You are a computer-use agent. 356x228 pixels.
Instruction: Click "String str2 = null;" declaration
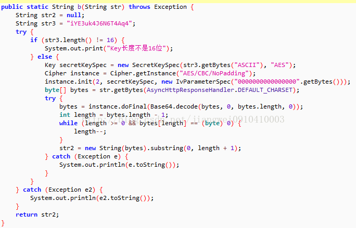coord(50,15)
